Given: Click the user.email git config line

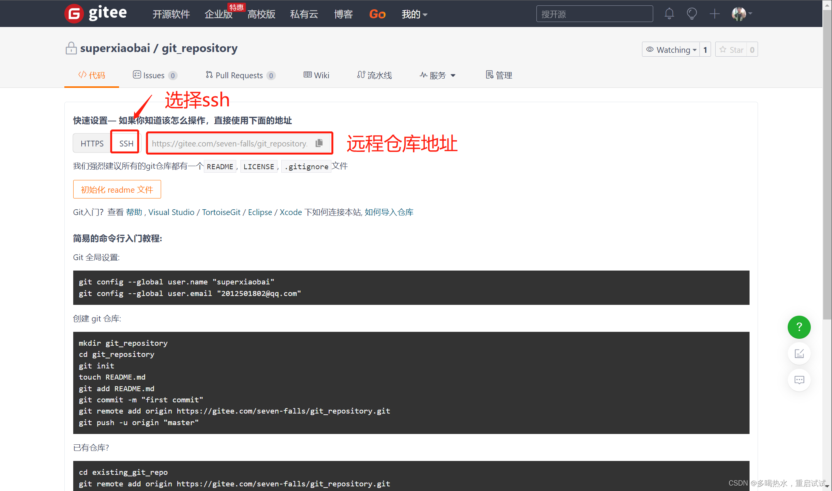Looking at the screenshot, I should [190, 293].
